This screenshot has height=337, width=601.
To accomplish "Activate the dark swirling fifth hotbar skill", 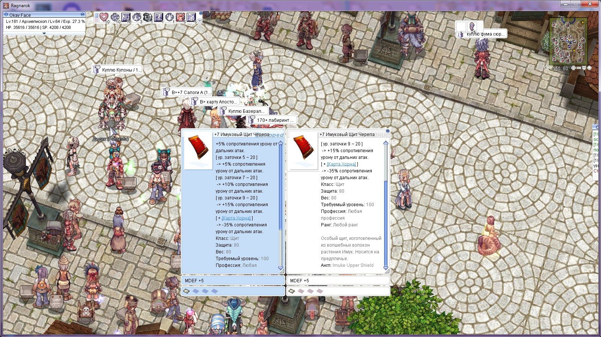I will click(148, 17).
